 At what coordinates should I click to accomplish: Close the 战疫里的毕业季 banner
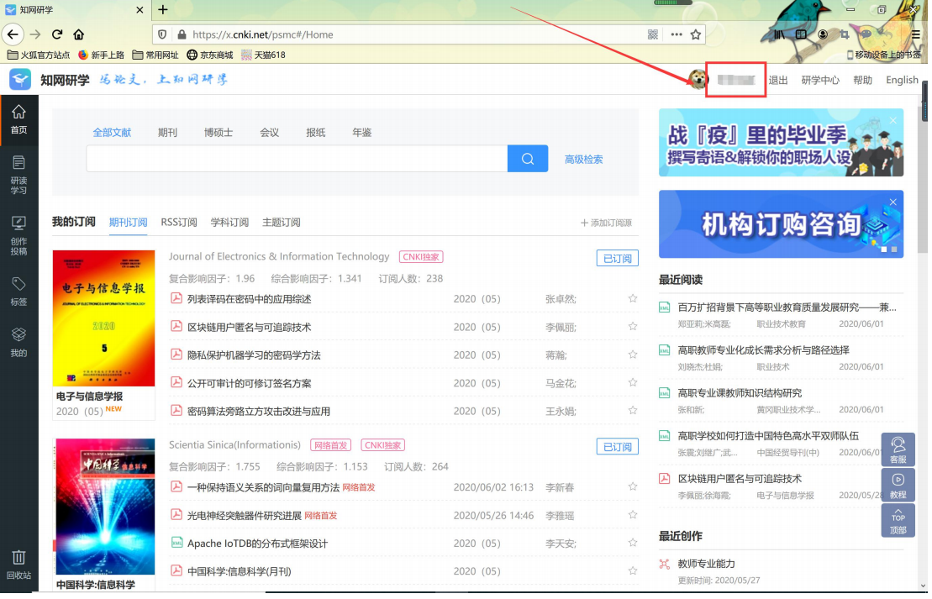pos(893,121)
